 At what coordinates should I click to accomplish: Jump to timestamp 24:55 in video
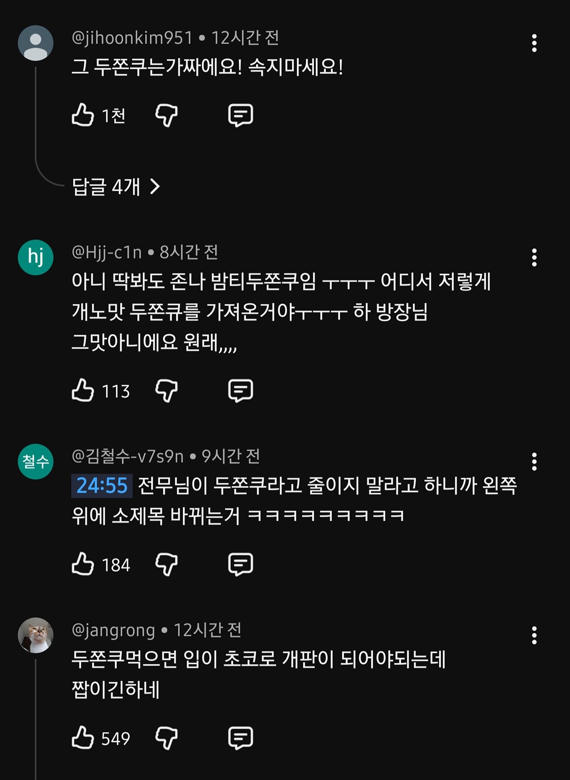(x=102, y=486)
